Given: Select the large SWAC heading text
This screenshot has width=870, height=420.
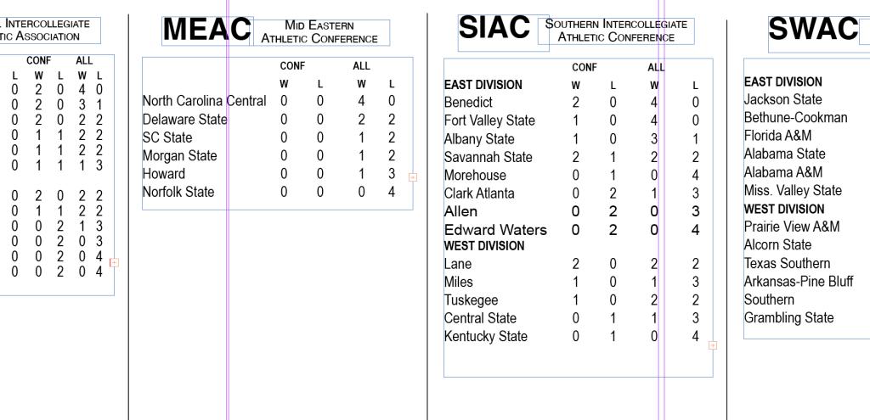Looking at the screenshot, I should tap(812, 30).
